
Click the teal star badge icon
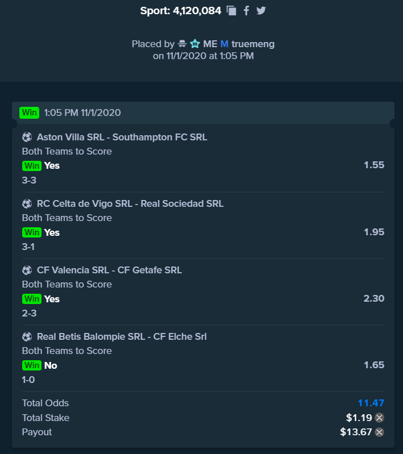coord(195,44)
